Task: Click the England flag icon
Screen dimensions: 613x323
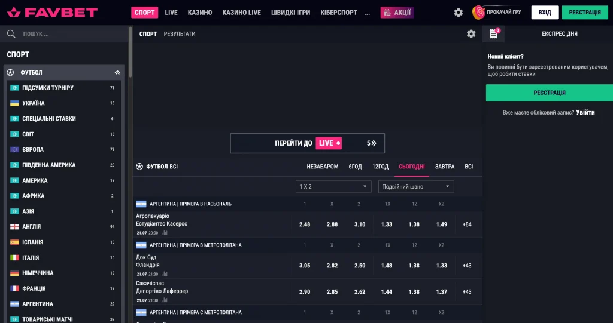Action: tap(14, 227)
